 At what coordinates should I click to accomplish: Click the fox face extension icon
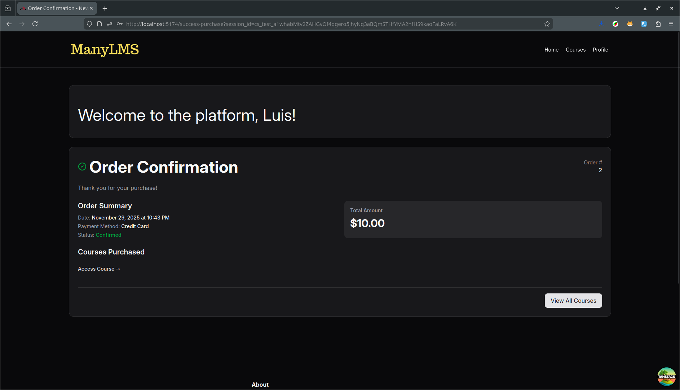[x=630, y=24]
